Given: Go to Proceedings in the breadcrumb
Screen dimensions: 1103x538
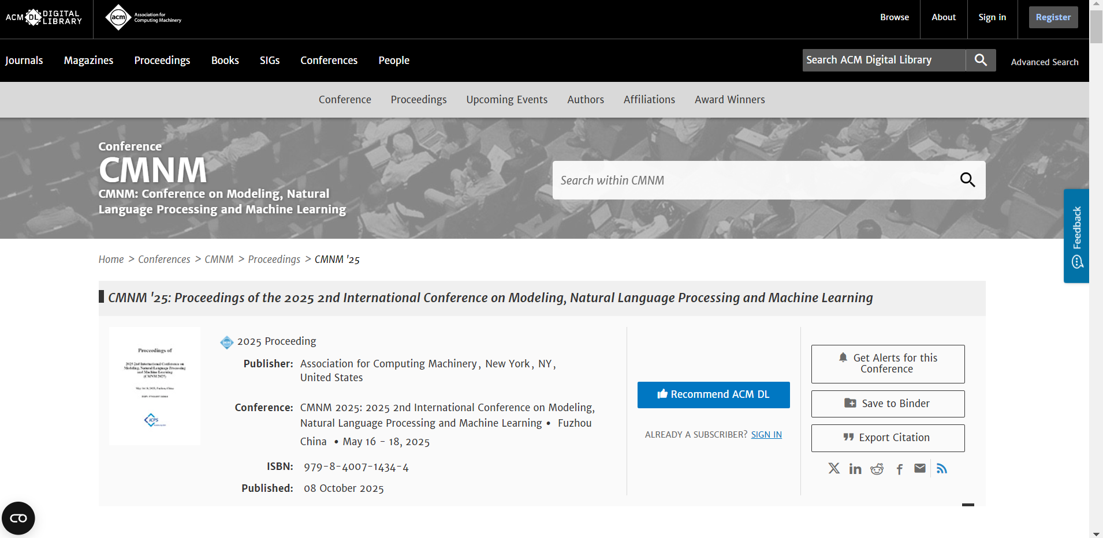Looking at the screenshot, I should tap(274, 259).
